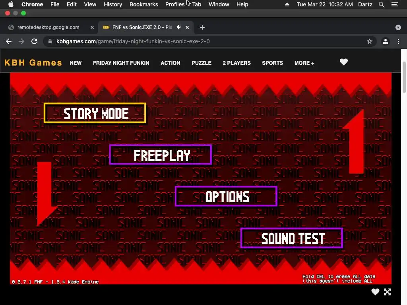Open the Window menu
407x305 pixels.
pos(219,4)
